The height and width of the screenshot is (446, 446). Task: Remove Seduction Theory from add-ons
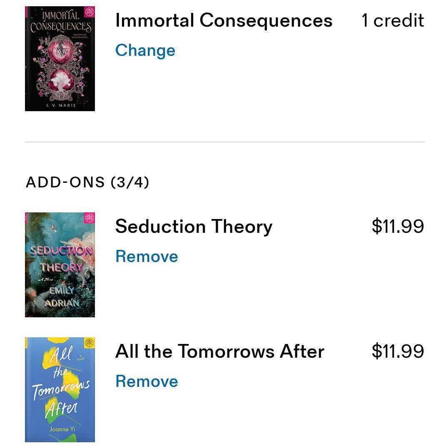(147, 256)
